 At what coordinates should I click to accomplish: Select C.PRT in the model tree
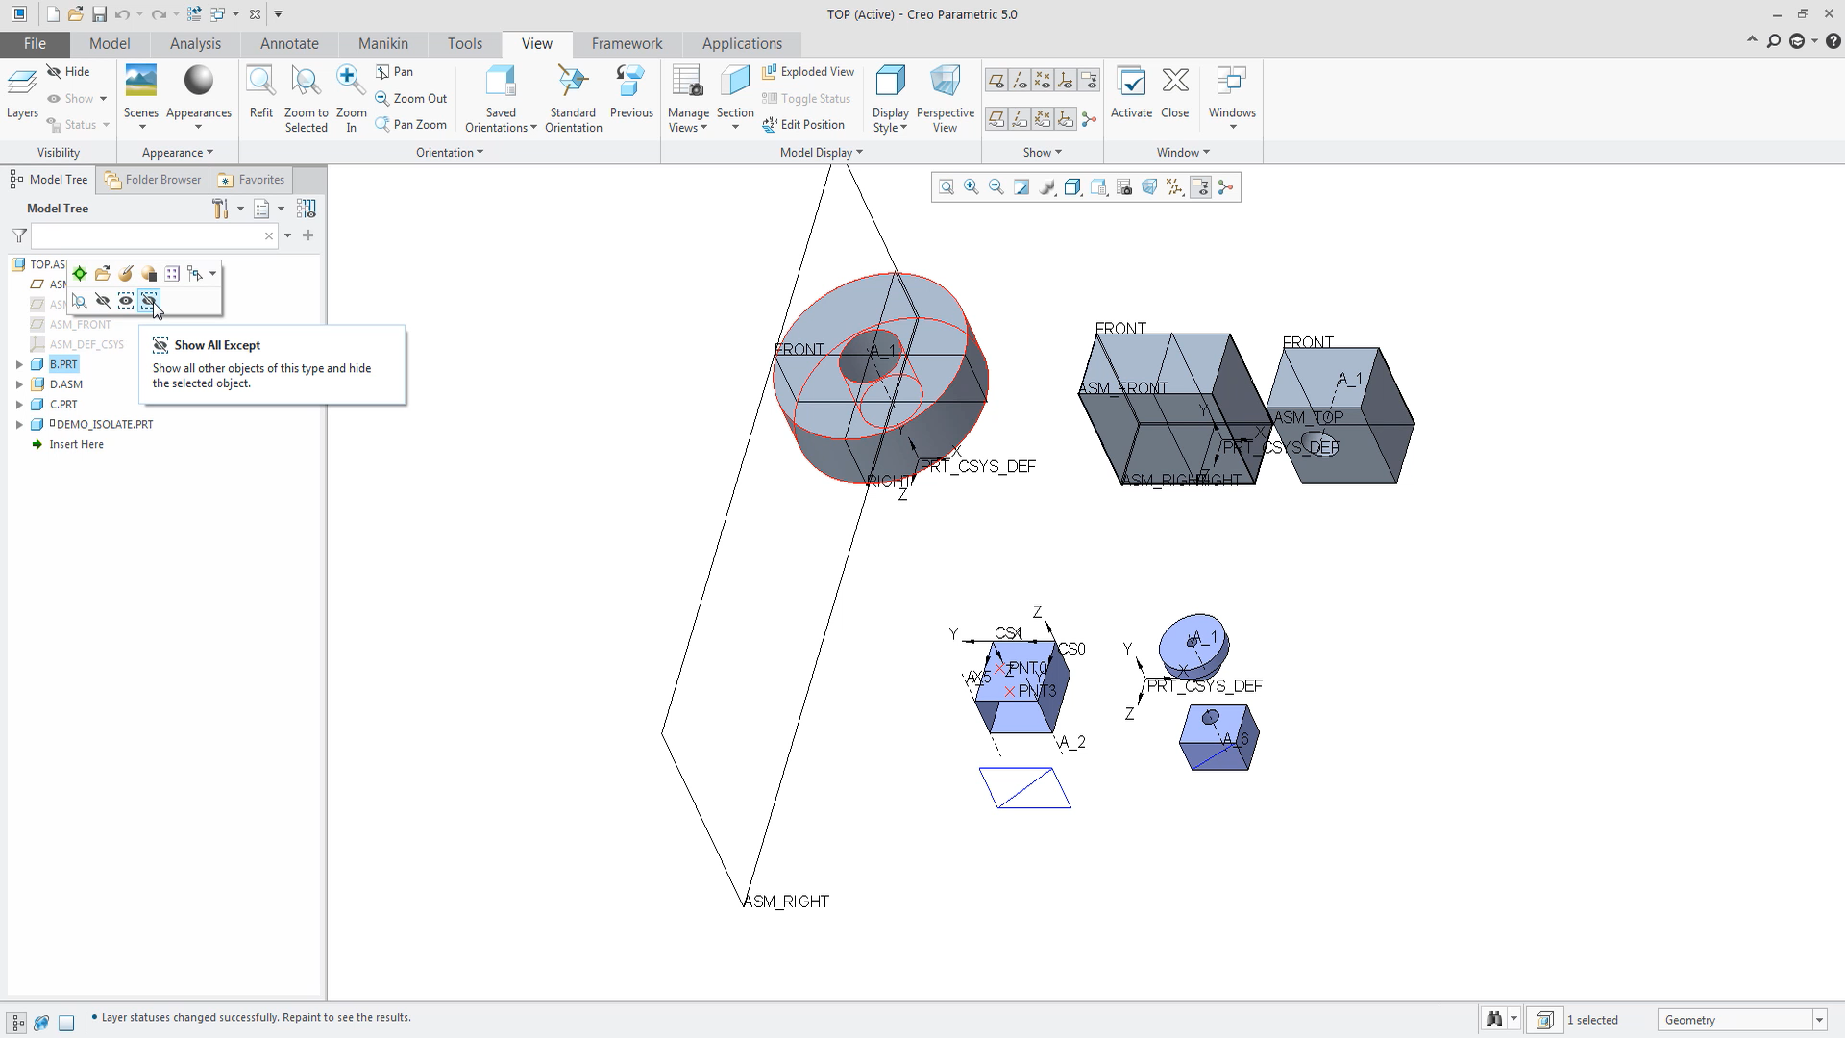pyautogui.click(x=63, y=405)
